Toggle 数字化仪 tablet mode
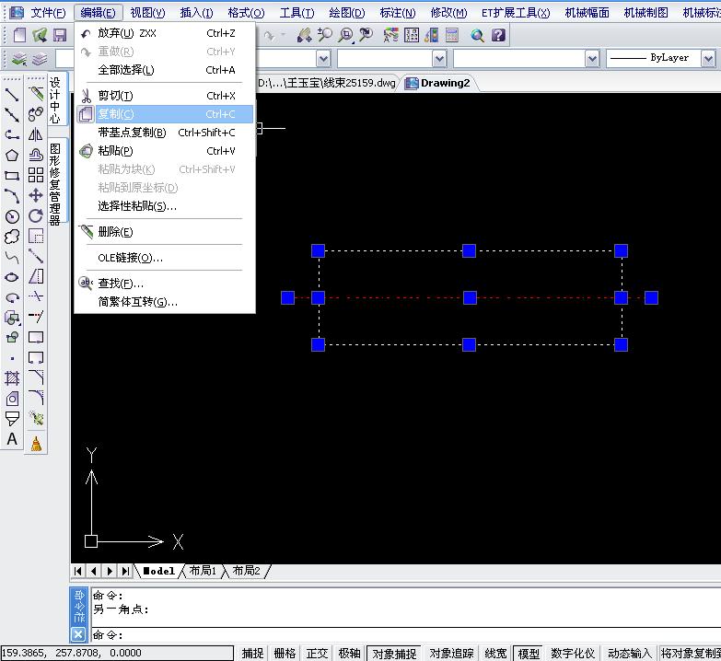 pyautogui.click(x=573, y=654)
